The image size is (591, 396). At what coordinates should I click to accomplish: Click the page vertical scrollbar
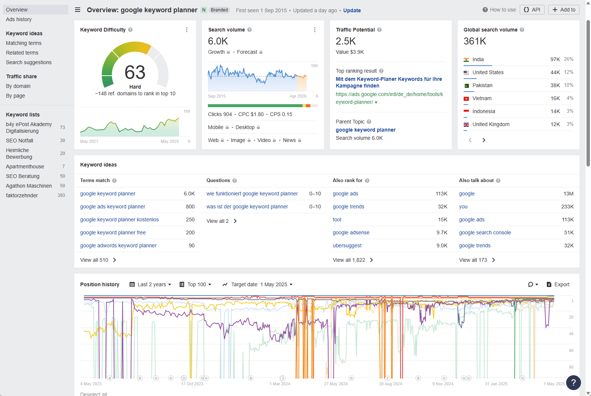coord(588,93)
